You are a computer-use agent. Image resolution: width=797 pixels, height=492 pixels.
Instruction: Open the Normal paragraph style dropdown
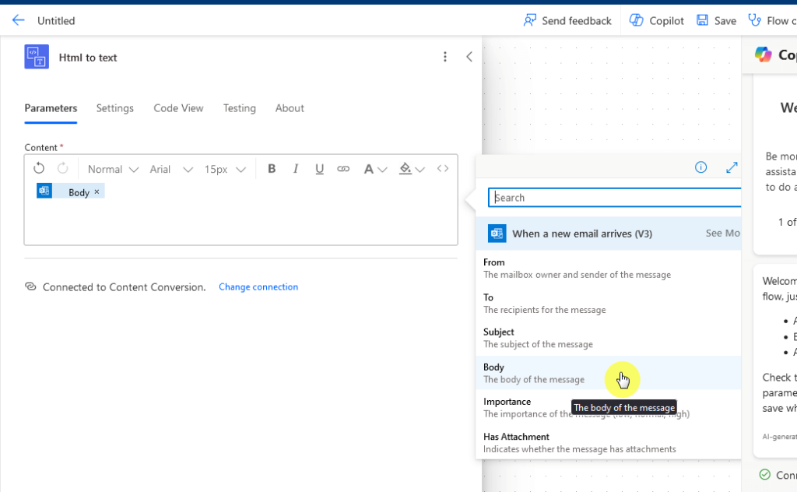click(x=113, y=169)
